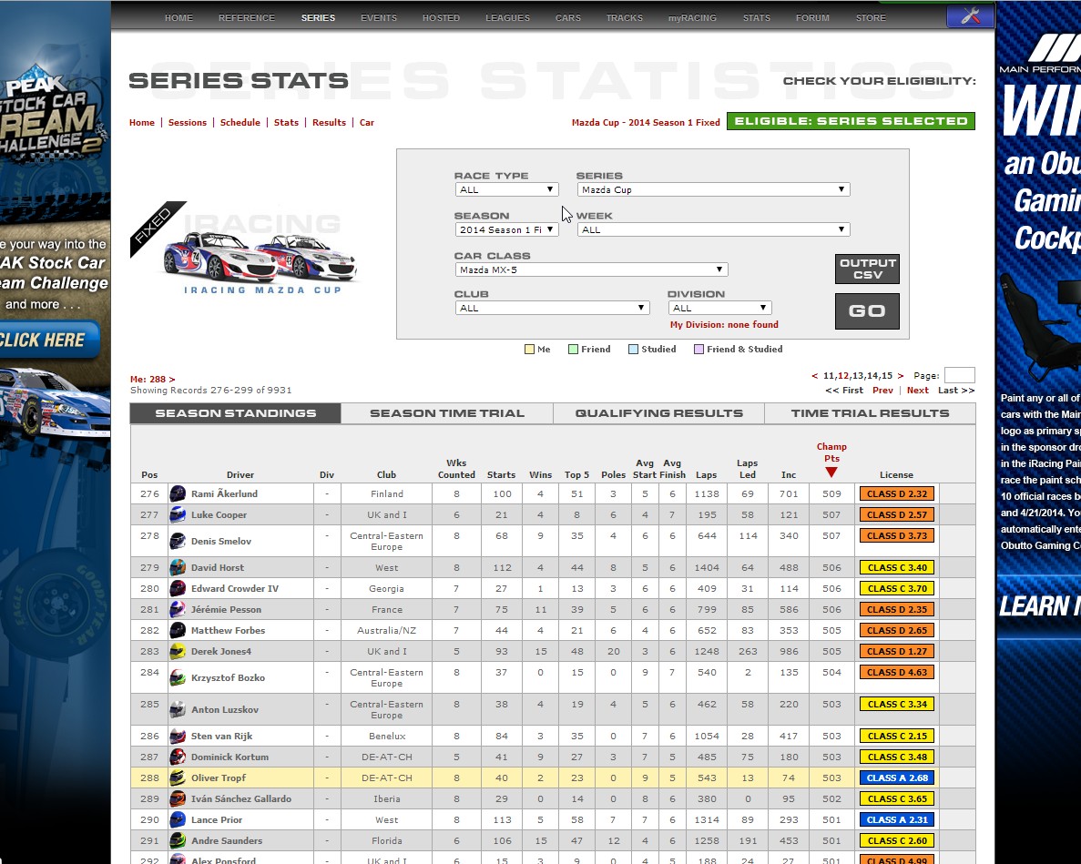
Task: Expand the Car Class dropdown
Action: (x=591, y=270)
